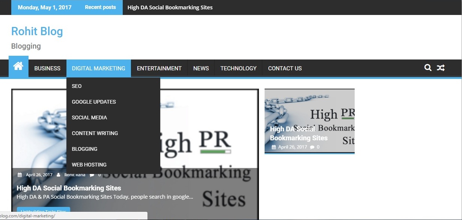This screenshot has width=462, height=220.
Task: Open the News section in the navigation bar
Action: tap(201, 68)
